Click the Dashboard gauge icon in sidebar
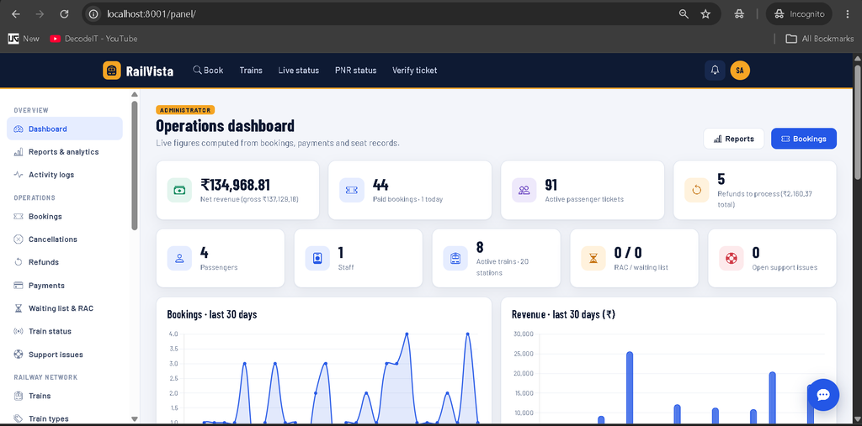This screenshot has height=426, width=862. point(19,129)
